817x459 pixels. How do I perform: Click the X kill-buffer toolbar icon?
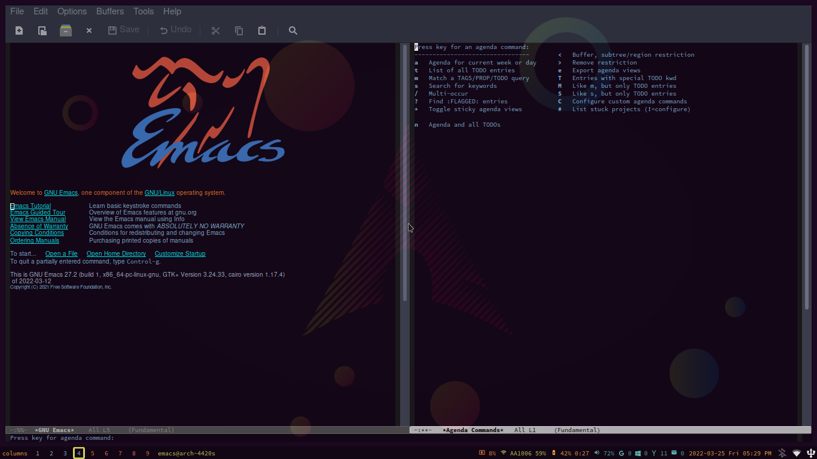pos(89,30)
